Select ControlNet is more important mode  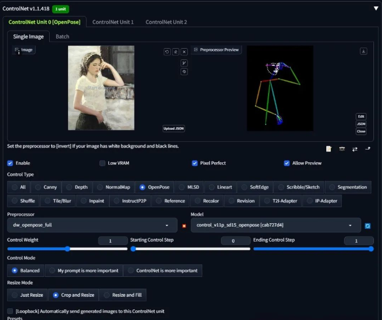pyautogui.click(x=163, y=270)
